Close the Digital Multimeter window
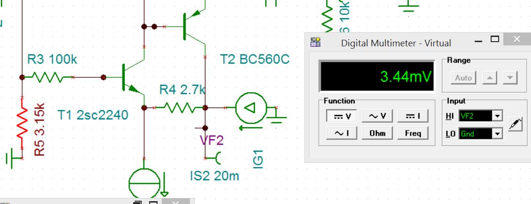This screenshot has width=531, height=204. click(517, 39)
